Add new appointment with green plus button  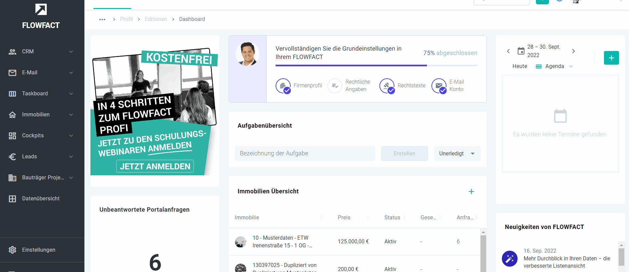point(611,58)
